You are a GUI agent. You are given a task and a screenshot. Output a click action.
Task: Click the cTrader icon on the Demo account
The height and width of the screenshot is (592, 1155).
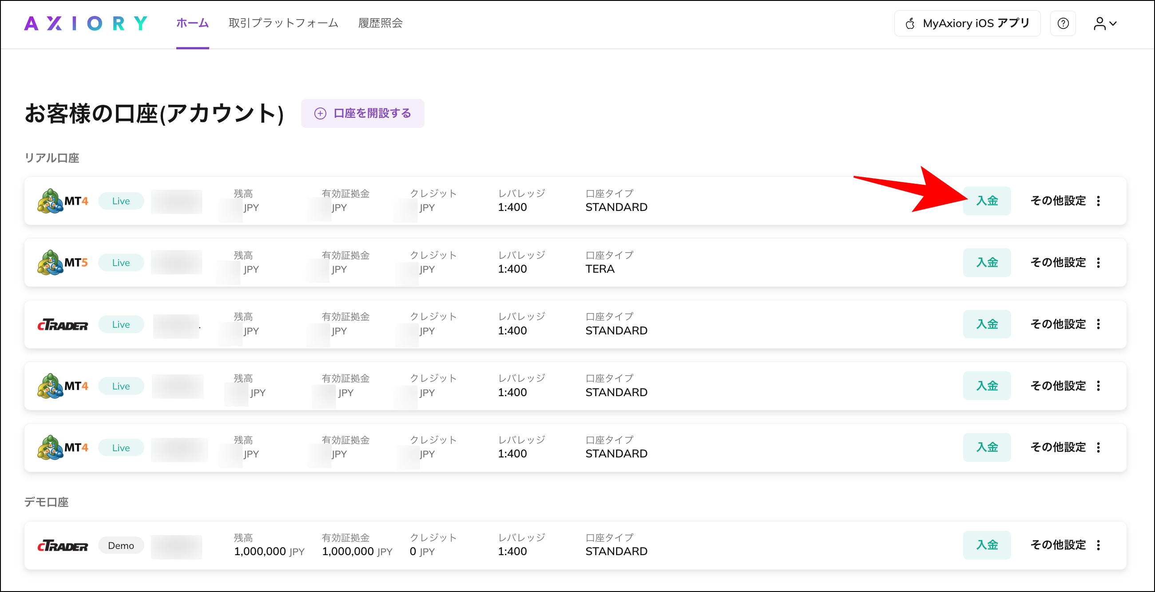pyautogui.click(x=63, y=545)
